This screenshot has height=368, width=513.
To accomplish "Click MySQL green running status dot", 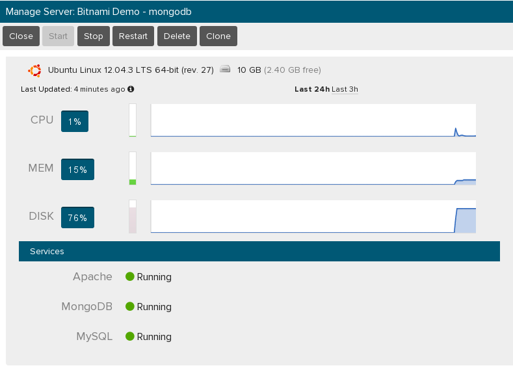I will 130,336.
